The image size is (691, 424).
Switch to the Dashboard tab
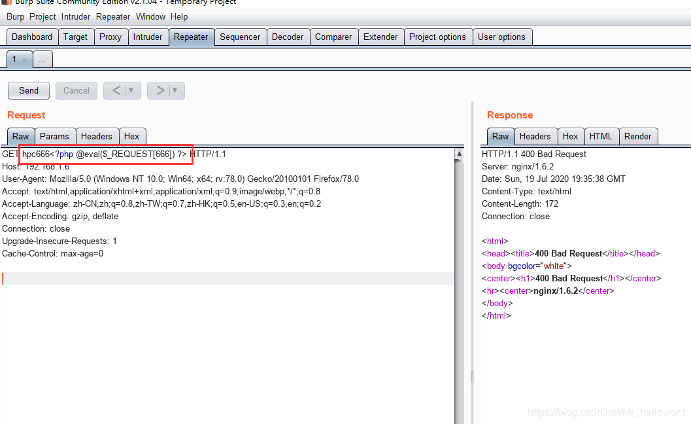coord(32,37)
